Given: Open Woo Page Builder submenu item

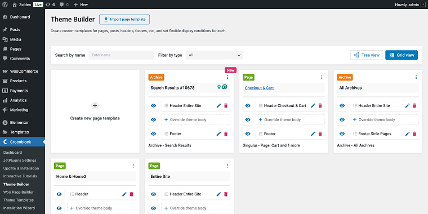Looking at the screenshot, I should click(18, 192).
